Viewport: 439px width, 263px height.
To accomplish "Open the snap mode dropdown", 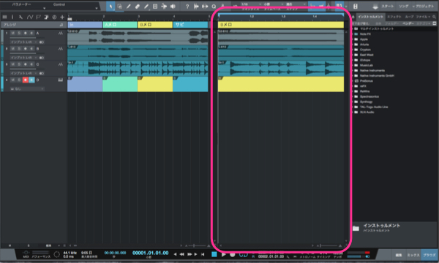I will (x=296, y=4).
